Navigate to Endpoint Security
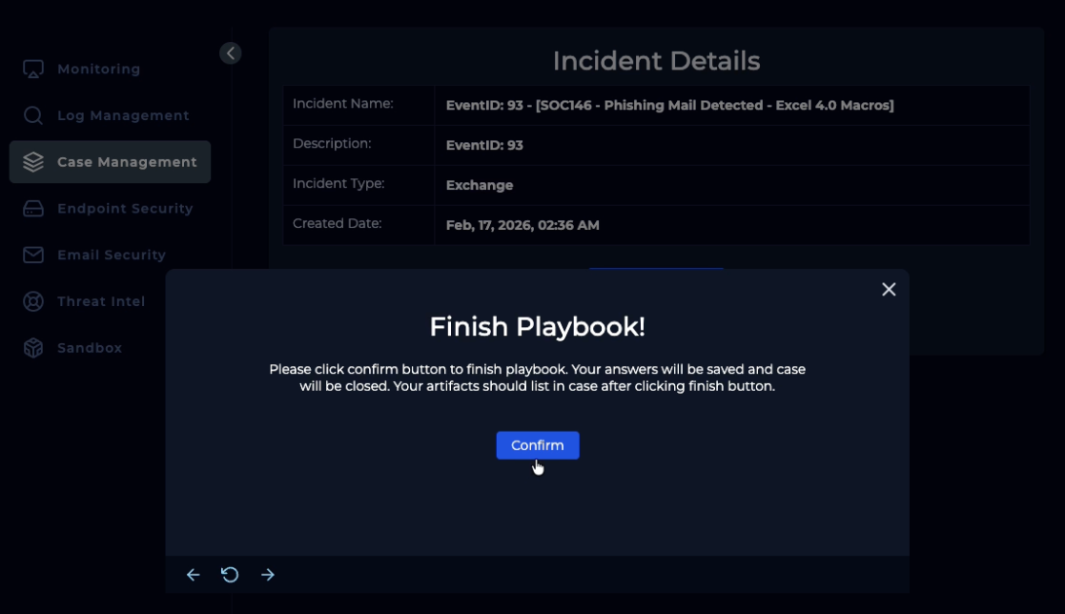1065x614 pixels. (x=125, y=209)
